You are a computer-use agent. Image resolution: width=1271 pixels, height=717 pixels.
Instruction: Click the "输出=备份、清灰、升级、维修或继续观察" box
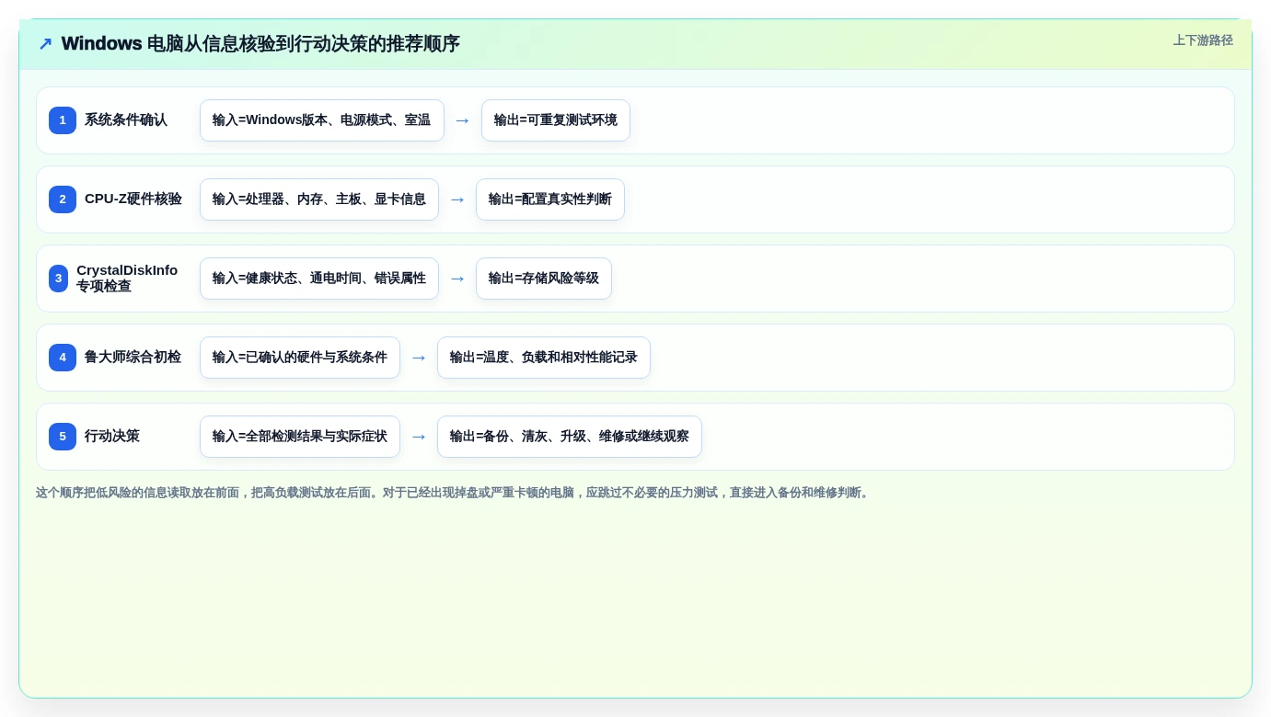point(570,437)
